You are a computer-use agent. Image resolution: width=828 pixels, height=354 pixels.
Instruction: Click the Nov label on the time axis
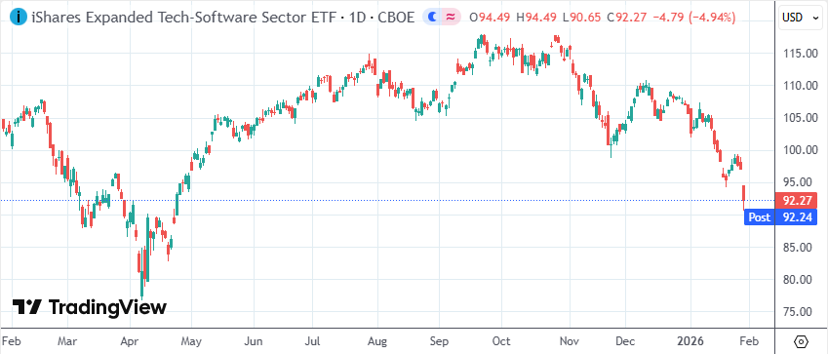click(570, 341)
